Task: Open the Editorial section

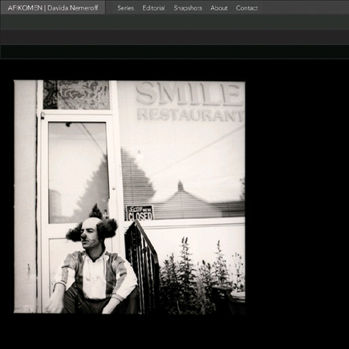Action: pyautogui.click(x=153, y=8)
